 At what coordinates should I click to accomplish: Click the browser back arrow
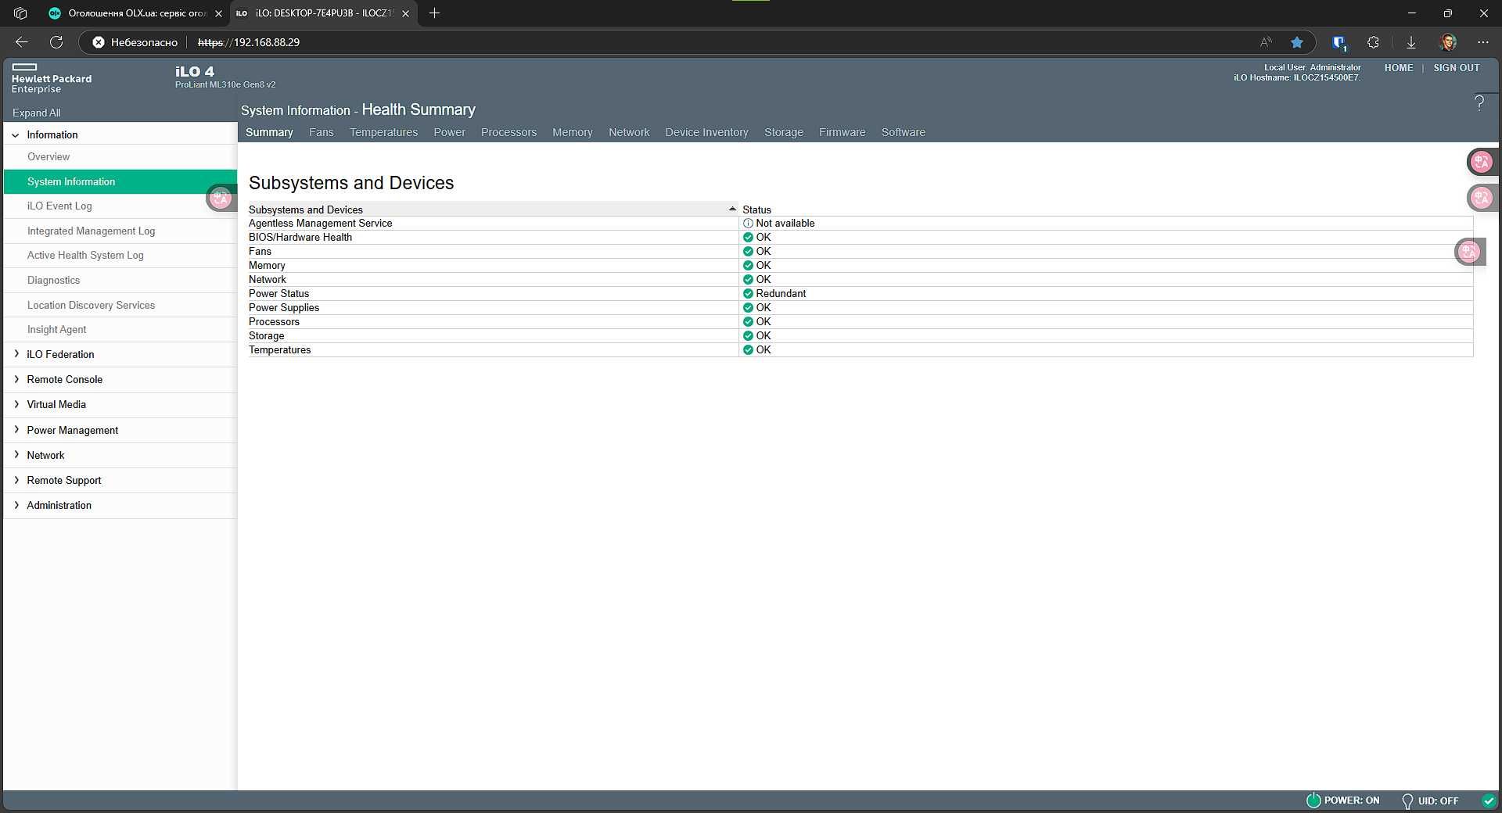point(21,42)
